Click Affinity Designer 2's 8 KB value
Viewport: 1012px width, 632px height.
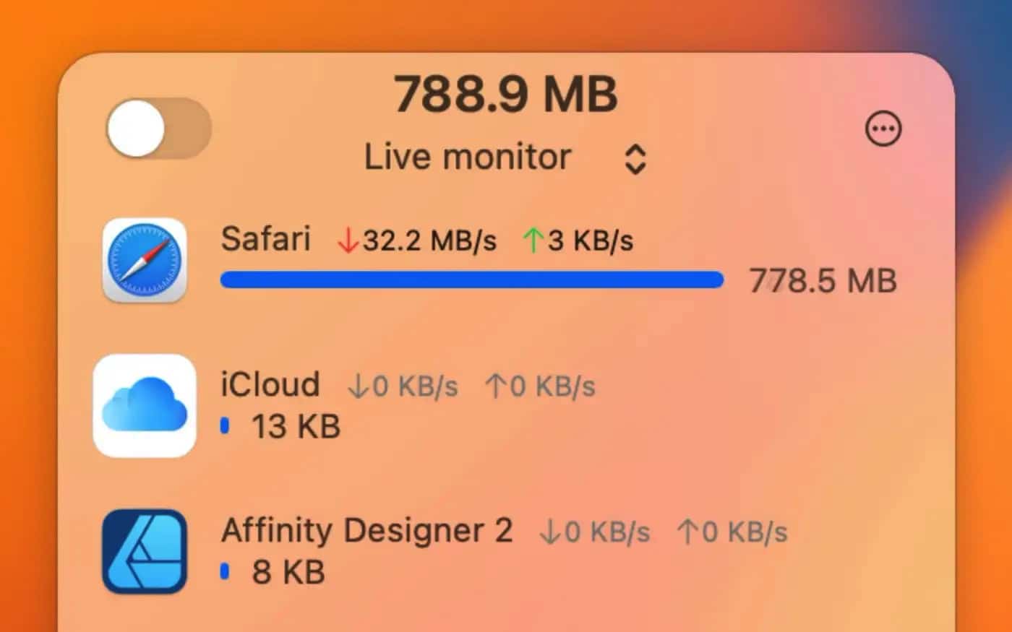(288, 573)
